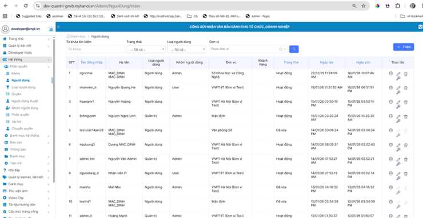The height and width of the screenshot is (218, 423).
Task: Open the browser extensions puzzle icon
Action: click(398, 6)
